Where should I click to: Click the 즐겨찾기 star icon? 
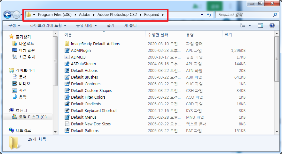(11, 37)
